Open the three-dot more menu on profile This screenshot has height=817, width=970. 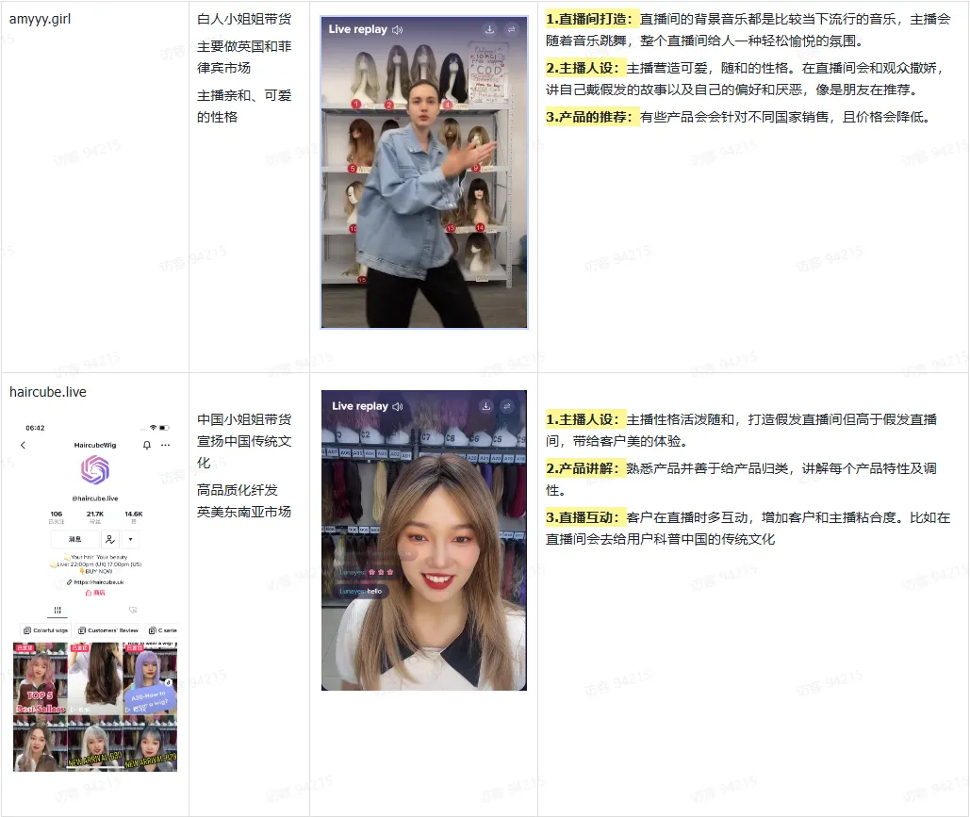[x=165, y=446]
